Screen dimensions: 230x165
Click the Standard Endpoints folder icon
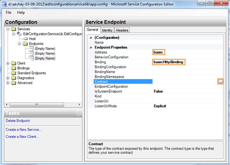14,73
